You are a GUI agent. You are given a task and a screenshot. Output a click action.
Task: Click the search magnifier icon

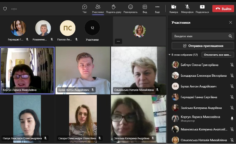pyautogui.click(x=230, y=36)
